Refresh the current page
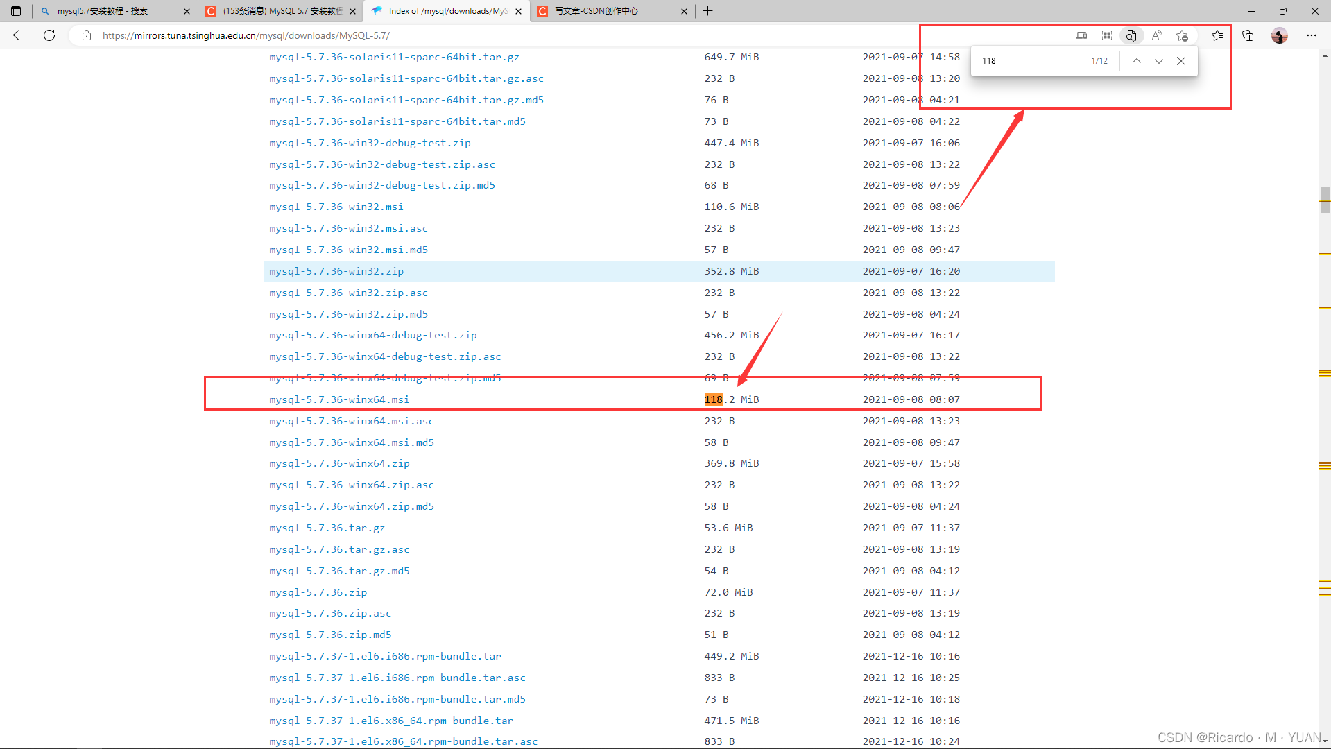 pyautogui.click(x=49, y=35)
